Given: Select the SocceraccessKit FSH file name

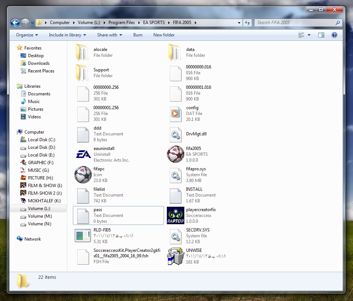Looking at the screenshot, I should (x=127, y=253).
